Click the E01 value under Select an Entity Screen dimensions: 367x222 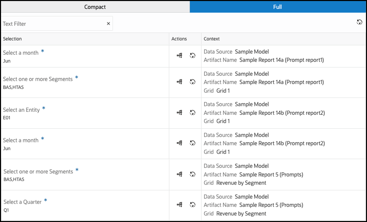[x=7, y=118]
